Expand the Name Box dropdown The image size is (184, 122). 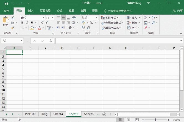(x=22, y=40)
